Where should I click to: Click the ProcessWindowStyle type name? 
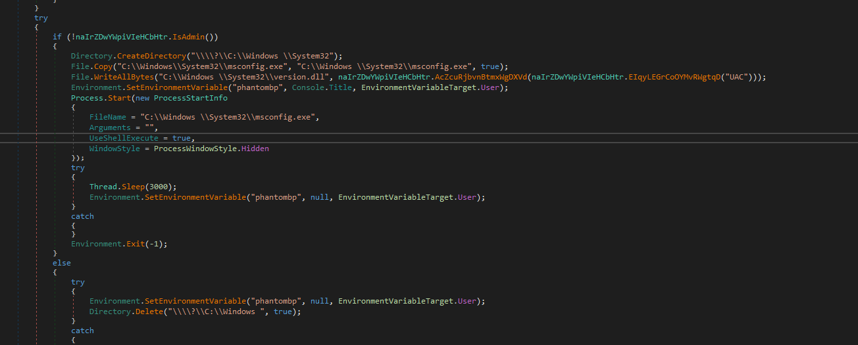pos(195,149)
